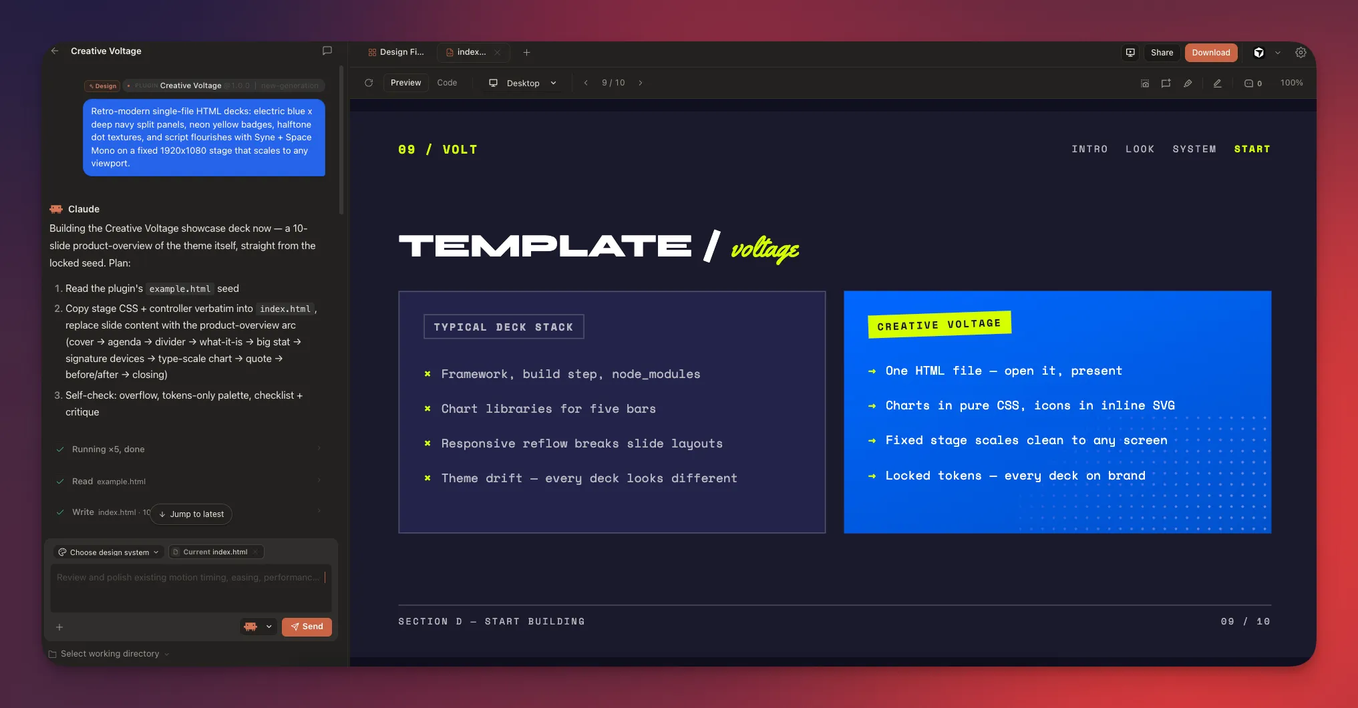Click the attachment plus icon in the prompt box
Screen dimensions: 1358x708
pyautogui.click(x=59, y=627)
